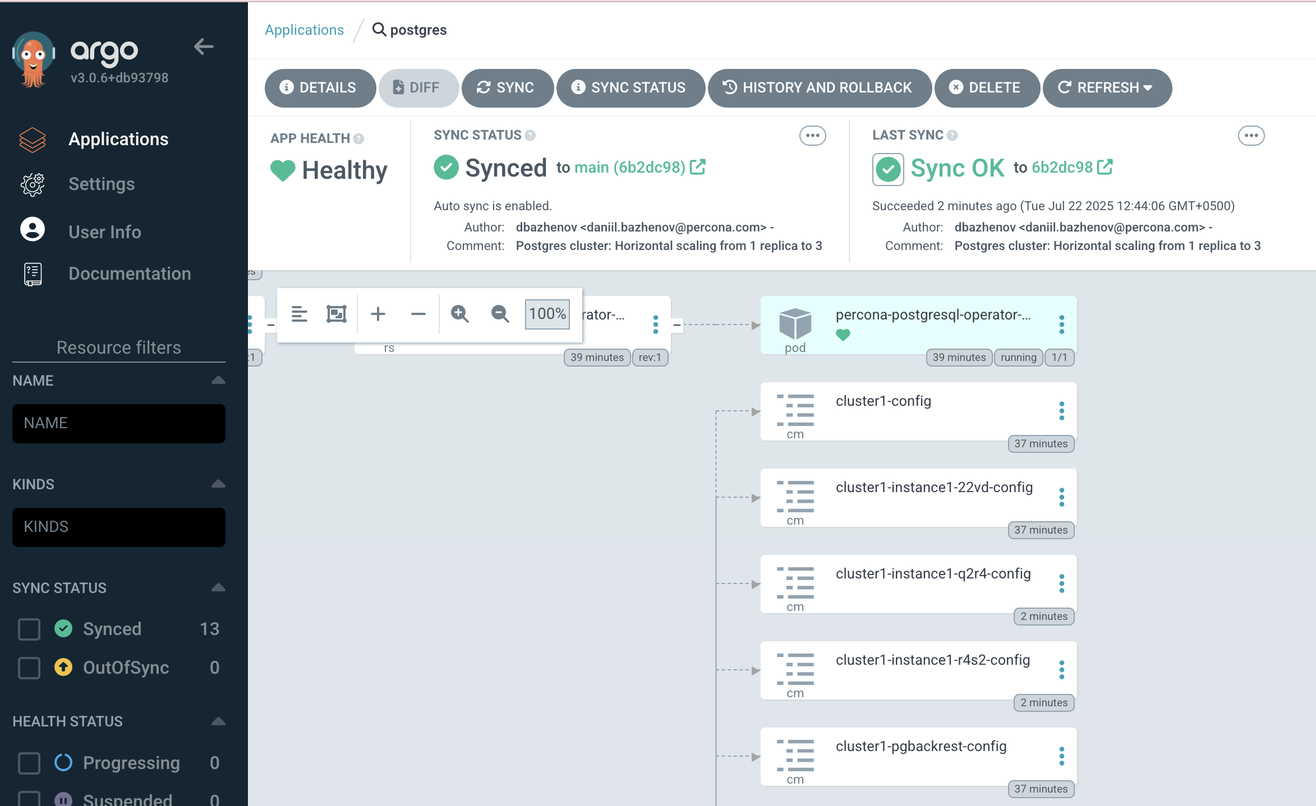Open more options in Sync Status panel
Image resolution: width=1316 pixels, height=806 pixels.
tap(812, 136)
